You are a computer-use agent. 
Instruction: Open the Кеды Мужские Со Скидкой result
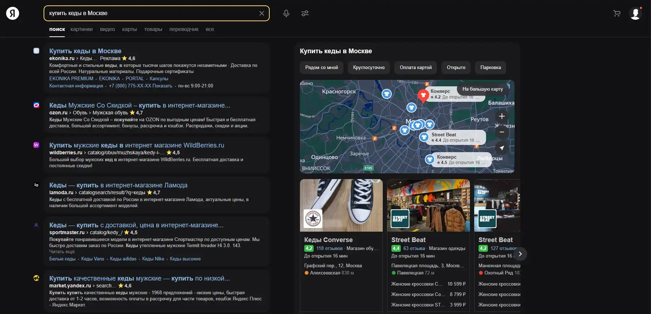[140, 105]
